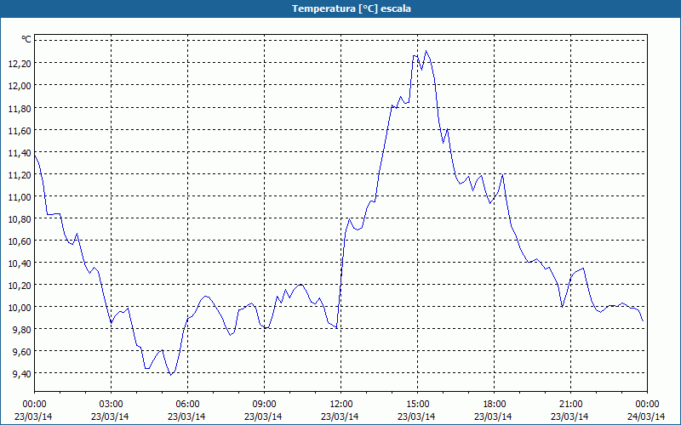Click the 9,60 y-axis value
Image resolution: width=681 pixels, height=425 pixels.
coord(22,352)
